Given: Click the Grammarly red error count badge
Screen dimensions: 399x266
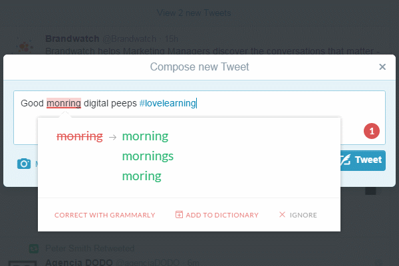Looking at the screenshot, I should [372, 131].
